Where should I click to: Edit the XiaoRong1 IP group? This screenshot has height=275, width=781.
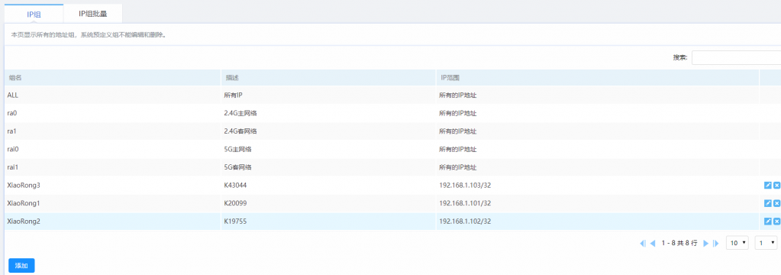767,203
